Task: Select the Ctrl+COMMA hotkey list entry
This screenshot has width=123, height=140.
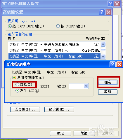Action: (x=54, y=50)
